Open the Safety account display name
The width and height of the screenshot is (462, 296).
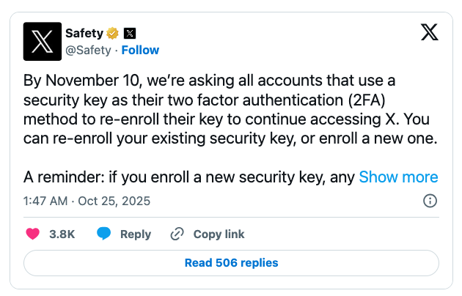tap(84, 33)
